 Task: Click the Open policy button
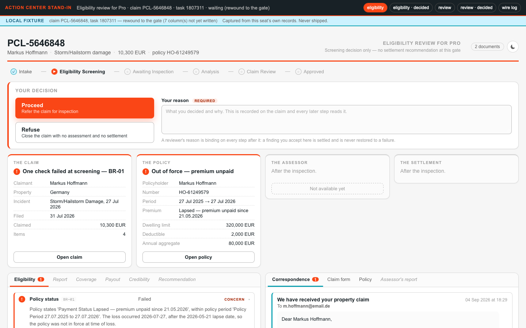coord(198,257)
